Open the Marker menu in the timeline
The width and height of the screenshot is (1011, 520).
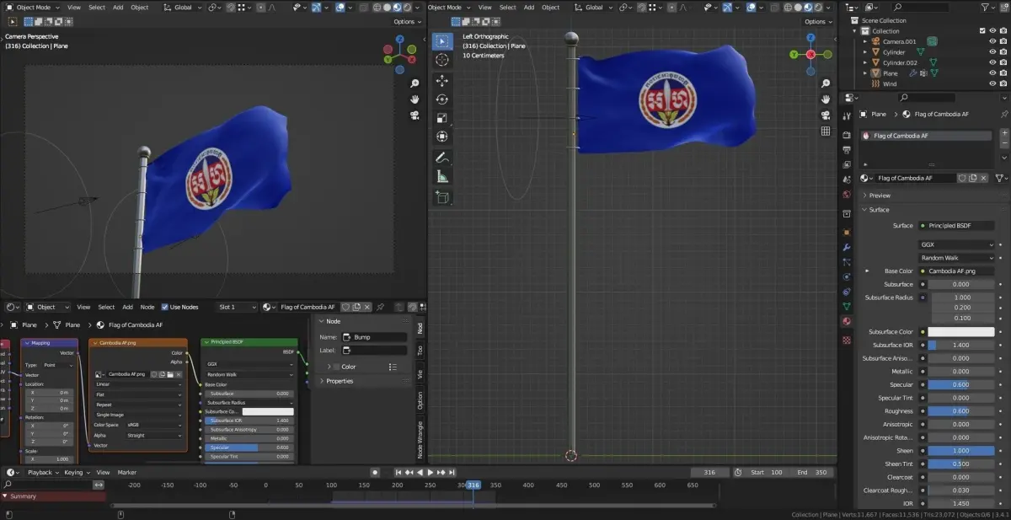click(x=127, y=473)
